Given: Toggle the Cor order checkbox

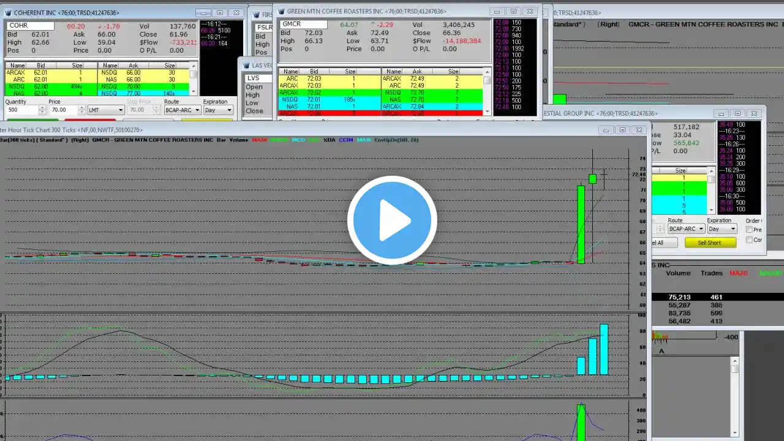Looking at the screenshot, I should click(749, 240).
